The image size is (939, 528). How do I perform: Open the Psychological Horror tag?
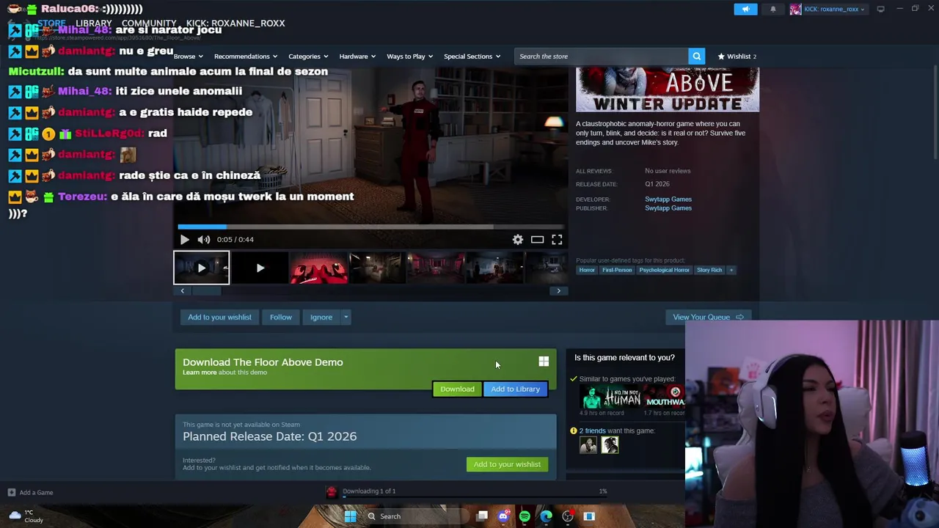click(x=664, y=270)
